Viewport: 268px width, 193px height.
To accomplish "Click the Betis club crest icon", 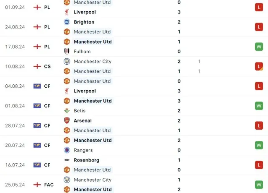I will 67,111.
